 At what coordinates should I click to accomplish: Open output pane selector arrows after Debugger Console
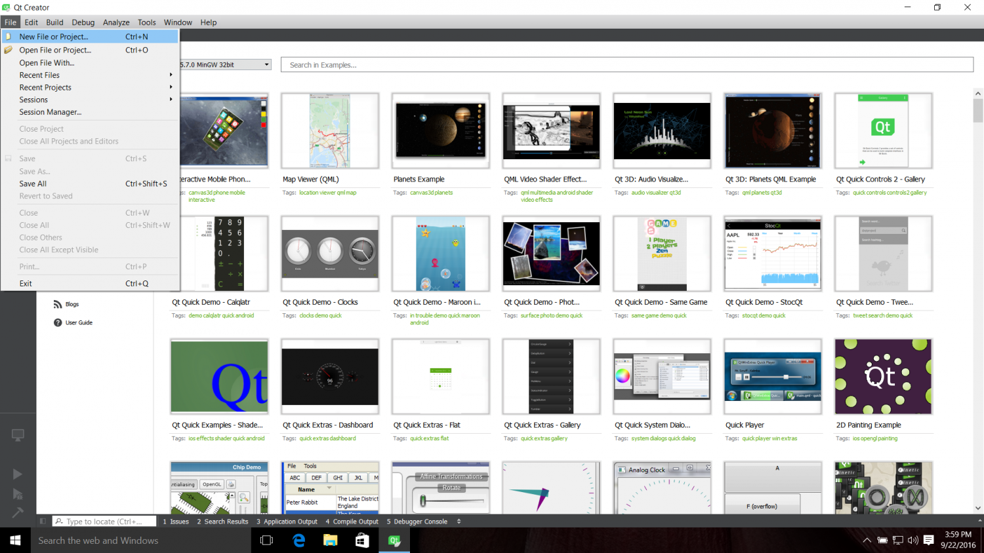click(459, 522)
